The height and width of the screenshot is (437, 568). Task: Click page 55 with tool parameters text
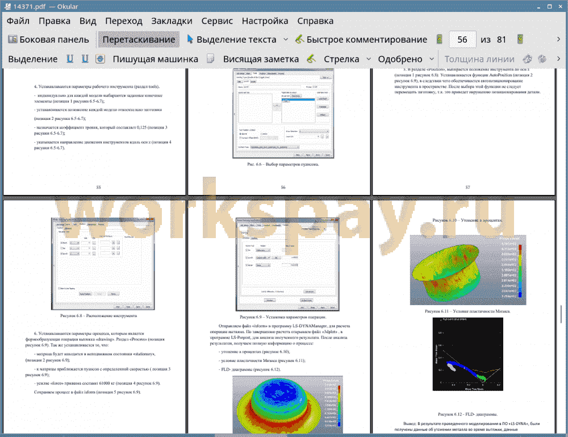pos(94,131)
